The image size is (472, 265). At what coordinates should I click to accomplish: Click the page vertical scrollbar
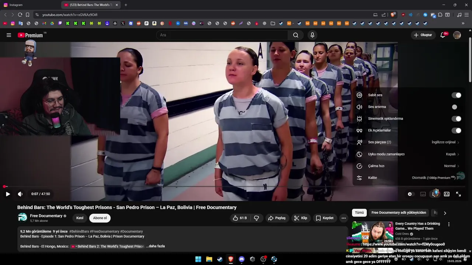[x=470, y=59]
